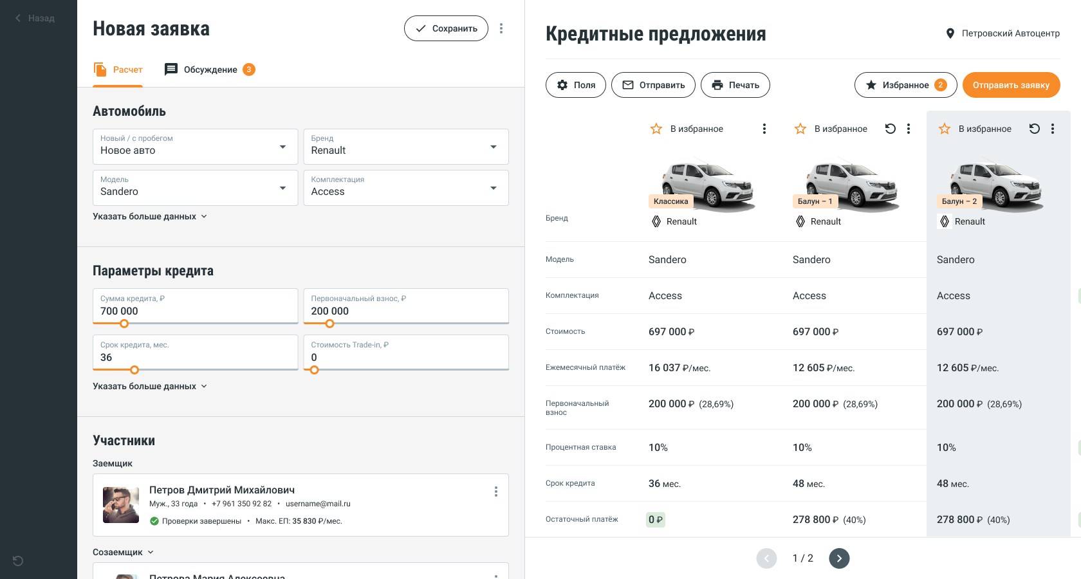
Task: Go to the previous page of offers
Action: 767,558
